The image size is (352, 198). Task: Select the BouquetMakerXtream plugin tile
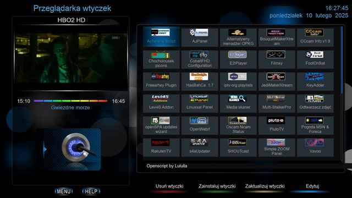(x=277, y=37)
